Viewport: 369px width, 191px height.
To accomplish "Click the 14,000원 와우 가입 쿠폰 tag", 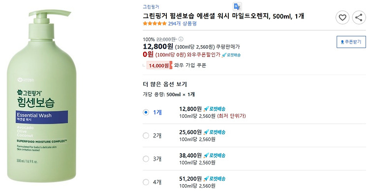I will pyautogui.click(x=159, y=65).
